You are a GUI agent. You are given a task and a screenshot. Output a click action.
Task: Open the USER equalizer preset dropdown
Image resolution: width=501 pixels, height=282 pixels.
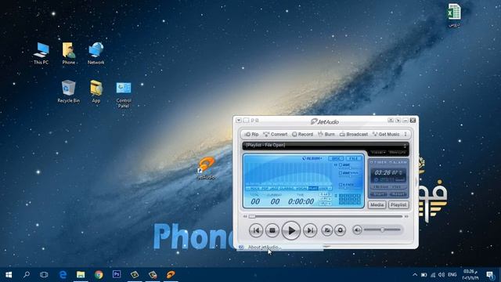(326, 189)
